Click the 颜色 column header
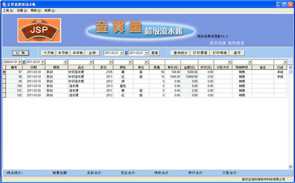295x183 pixels. (x=123, y=67)
